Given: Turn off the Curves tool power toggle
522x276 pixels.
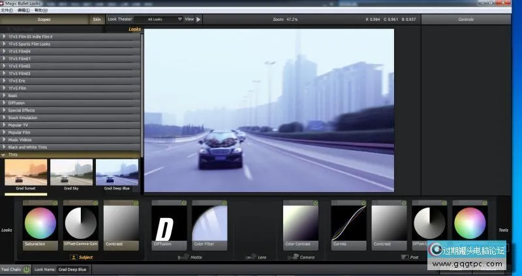Looking at the screenshot, I should pyautogui.click(x=363, y=203).
